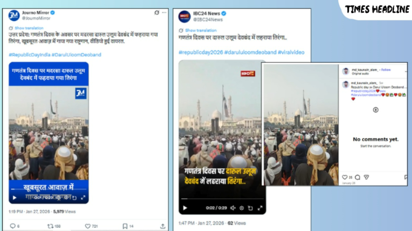Like the Instagram post heart icon
Screen dimensions: 412x231
[345, 177]
